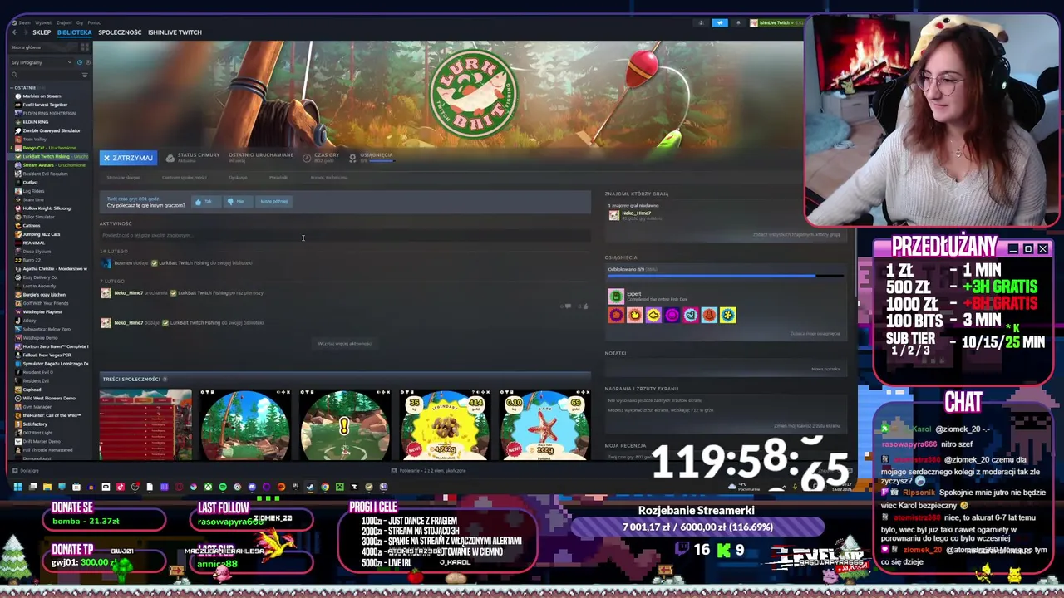Open Spotify from the taskbar
The height and width of the screenshot is (598, 1064).
pyautogui.click(x=223, y=487)
